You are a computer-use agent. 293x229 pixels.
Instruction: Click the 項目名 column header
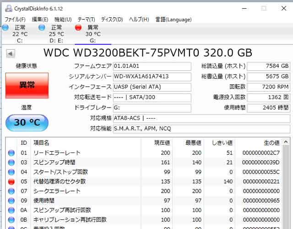[x=86, y=143]
